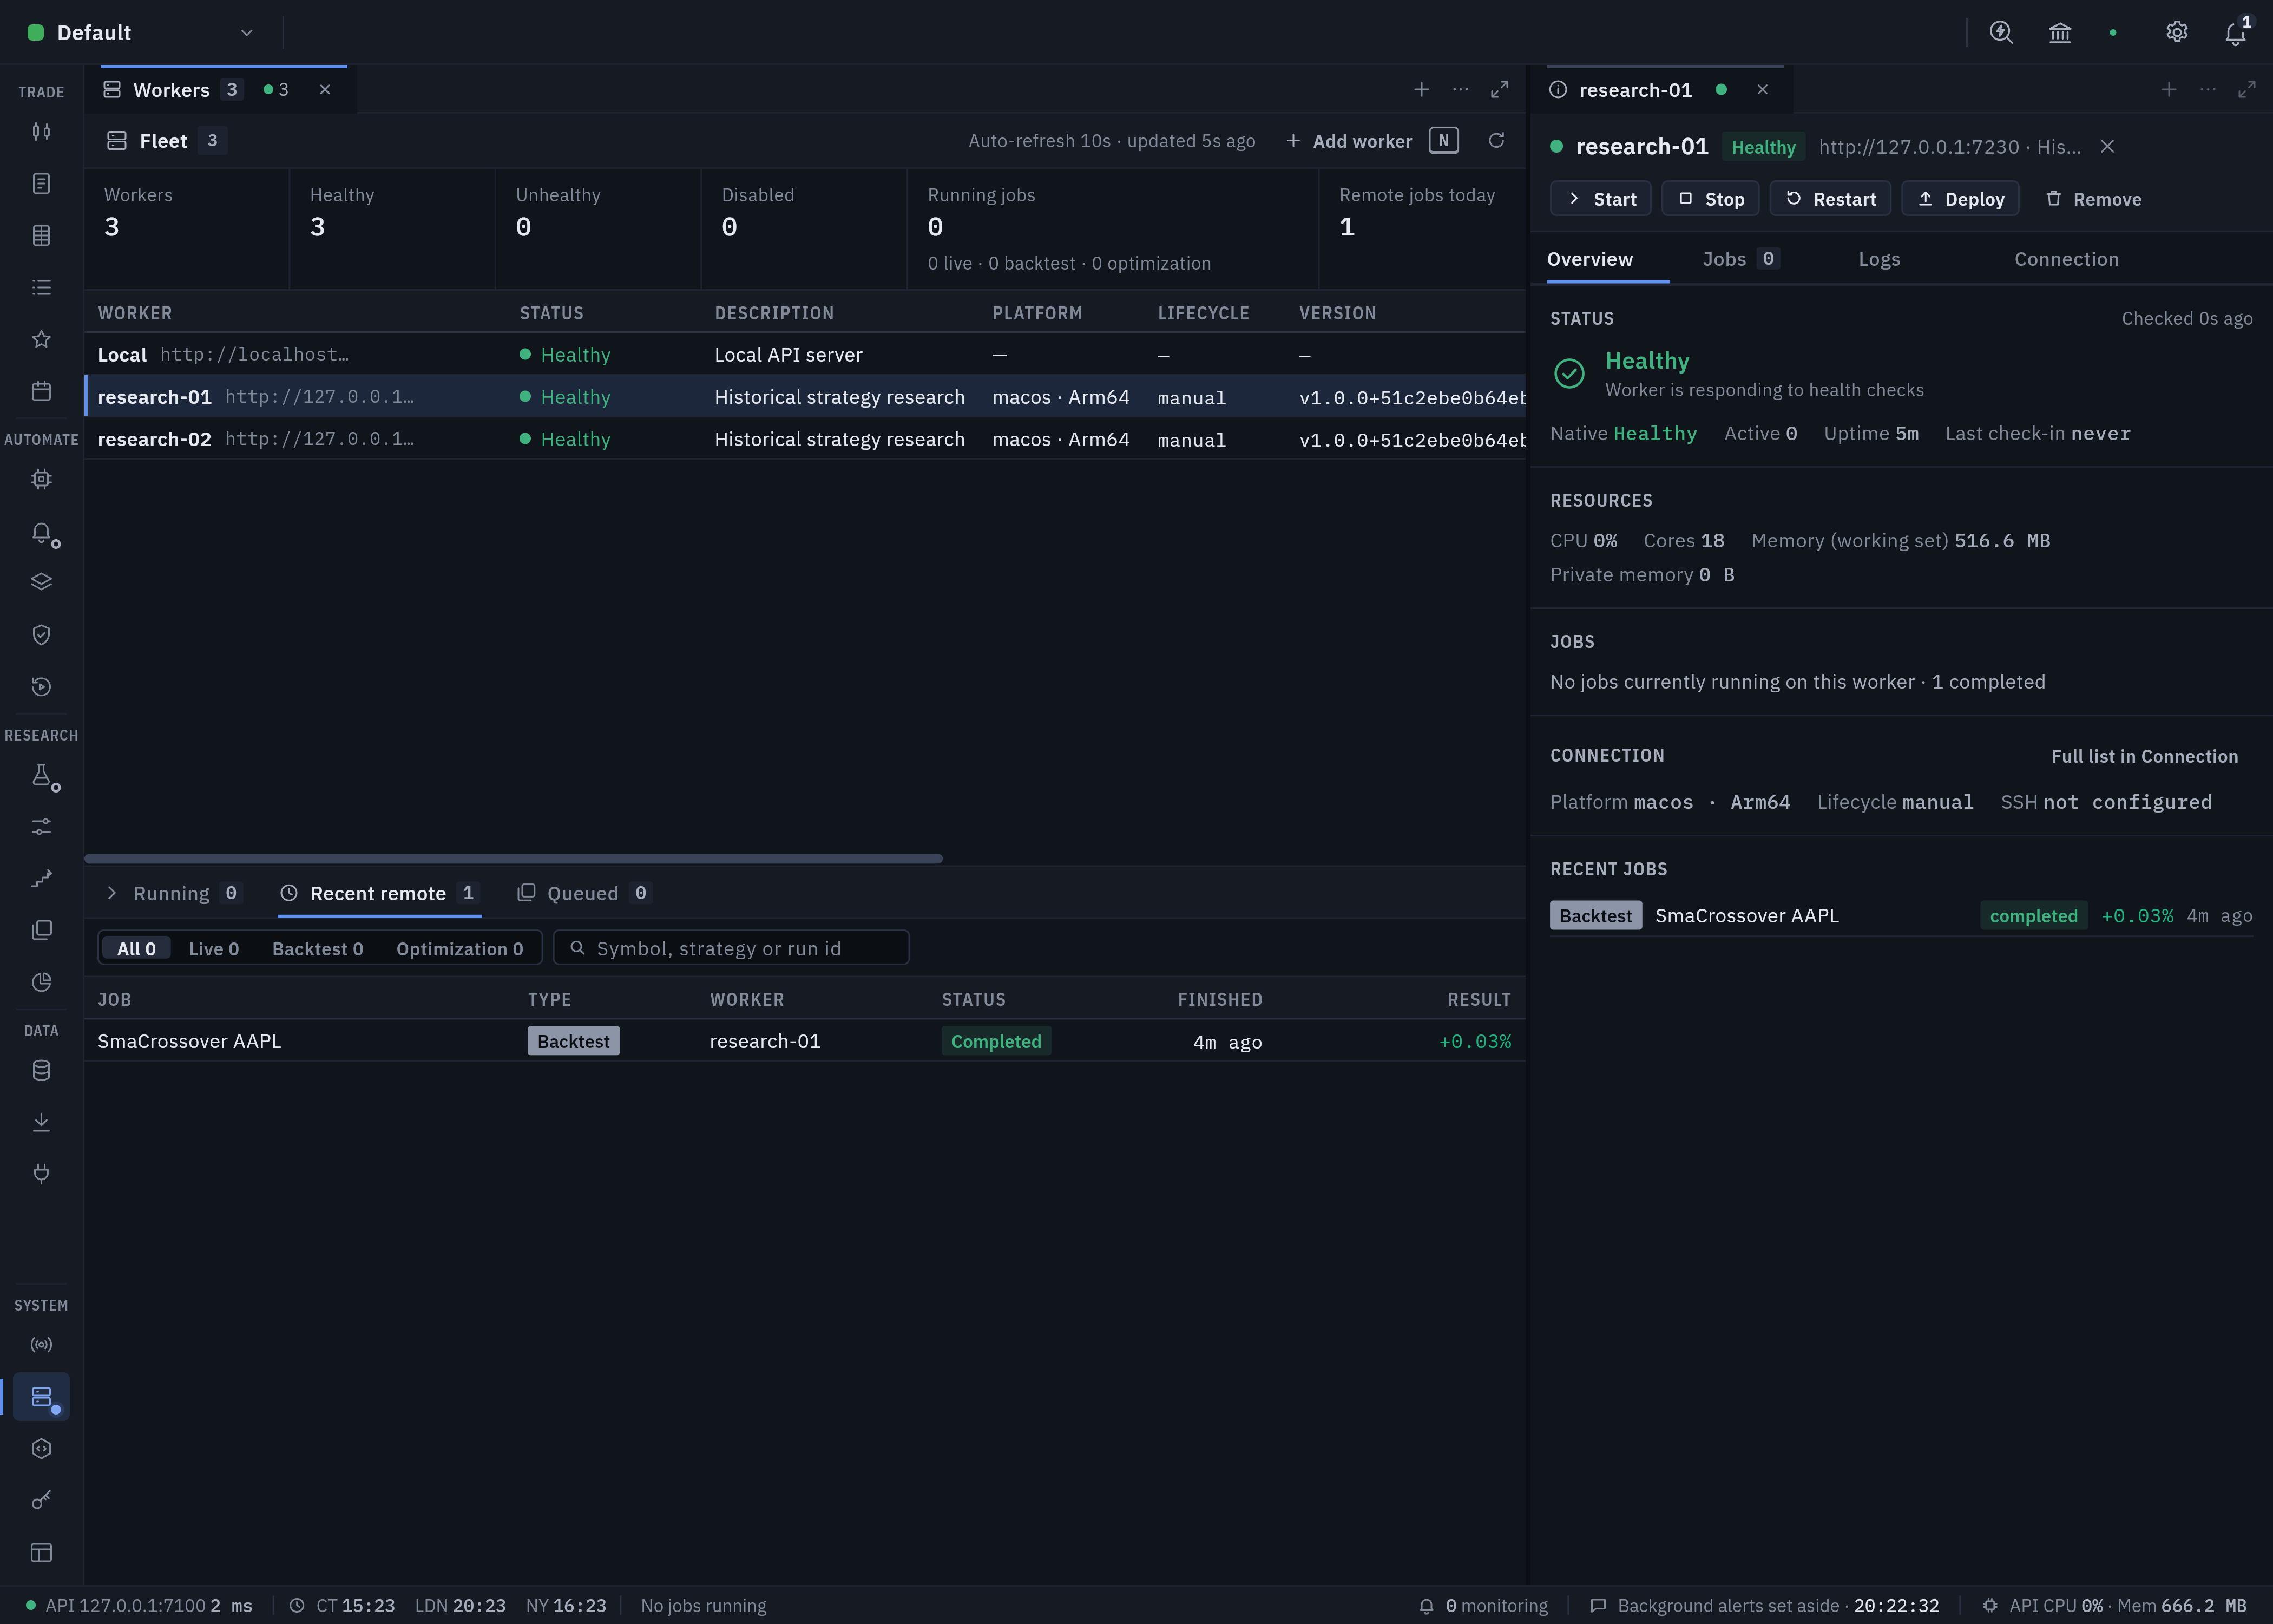The image size is (2273, 1624).
Task: Open the table grid icon in sidebar
Action: pyautogui.click(x=41, y=236)
